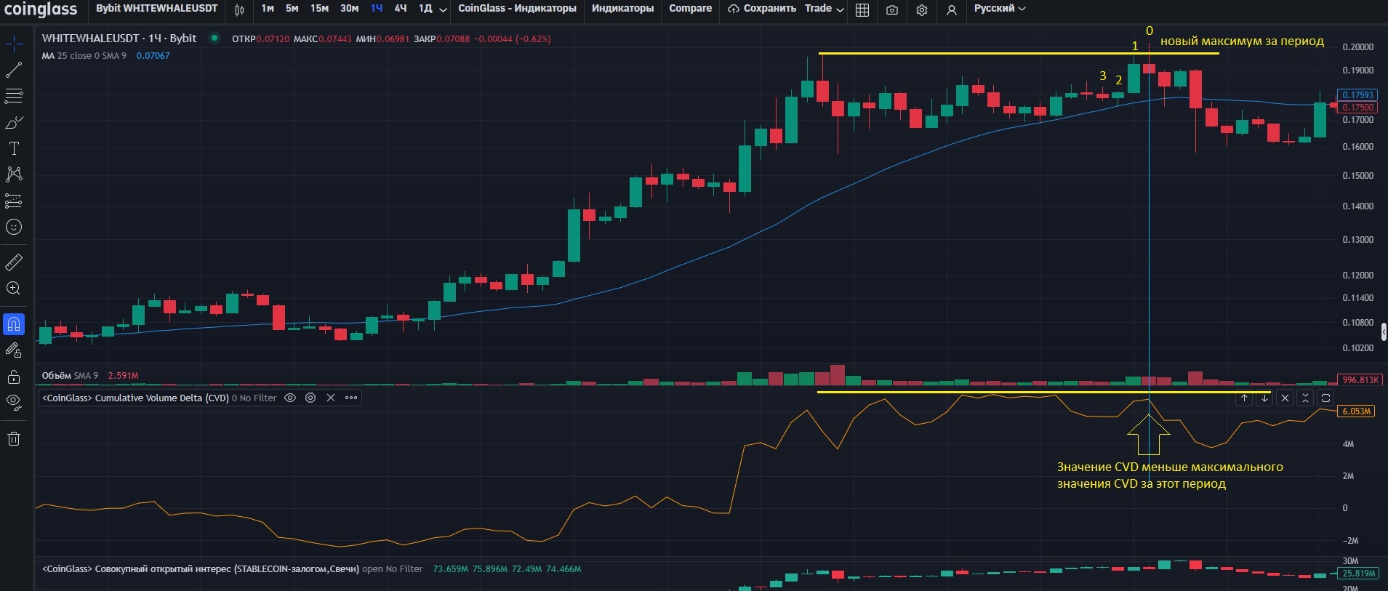Expand the Русский language dropdown
Image resolution: width=1388 pixels, height=591 pixels.
coord(1000,9)
